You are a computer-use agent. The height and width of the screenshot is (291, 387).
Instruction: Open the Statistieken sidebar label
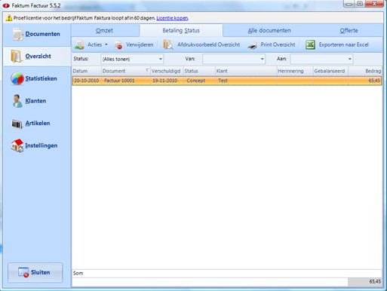(41, 78)
